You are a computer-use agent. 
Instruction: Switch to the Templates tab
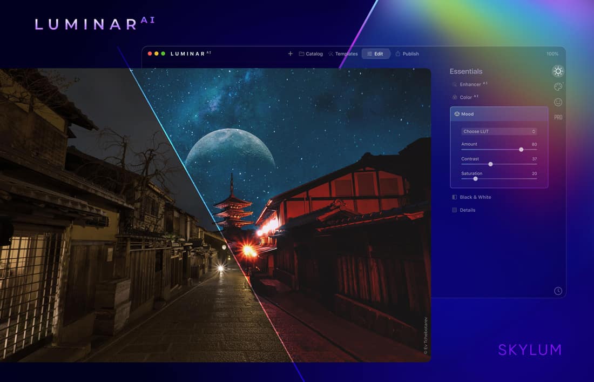click(x=343, y=54)
